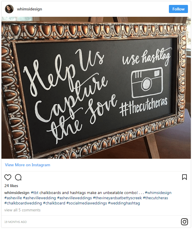The image size is (192, 229).
Task: Open the #ashevillewedding hashtag
Action: (x=39, y=198)
